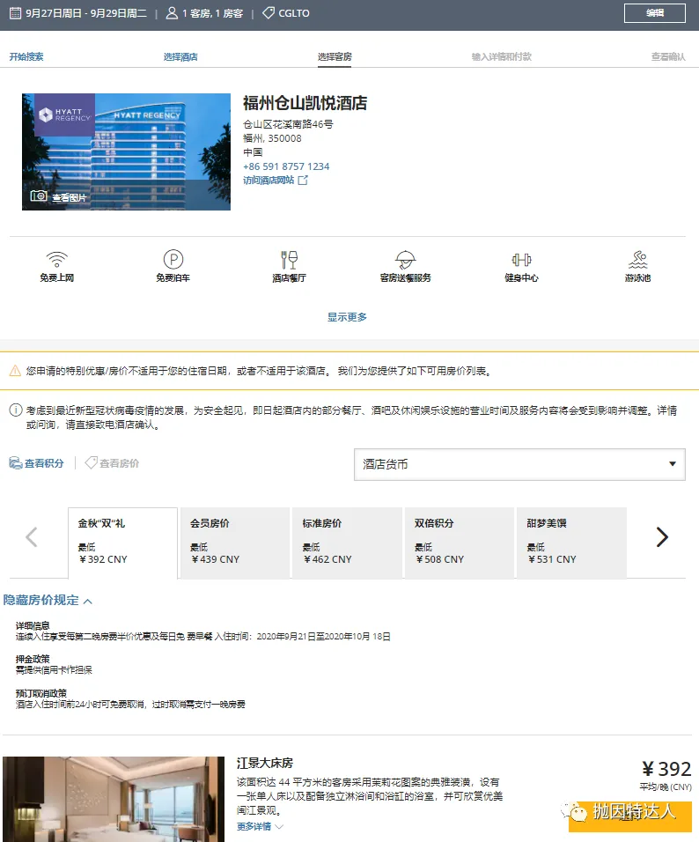The height and width of the screenshot is (842, 699).
Task: Select the 会员房价 rate tab
Action: (234, 543)
